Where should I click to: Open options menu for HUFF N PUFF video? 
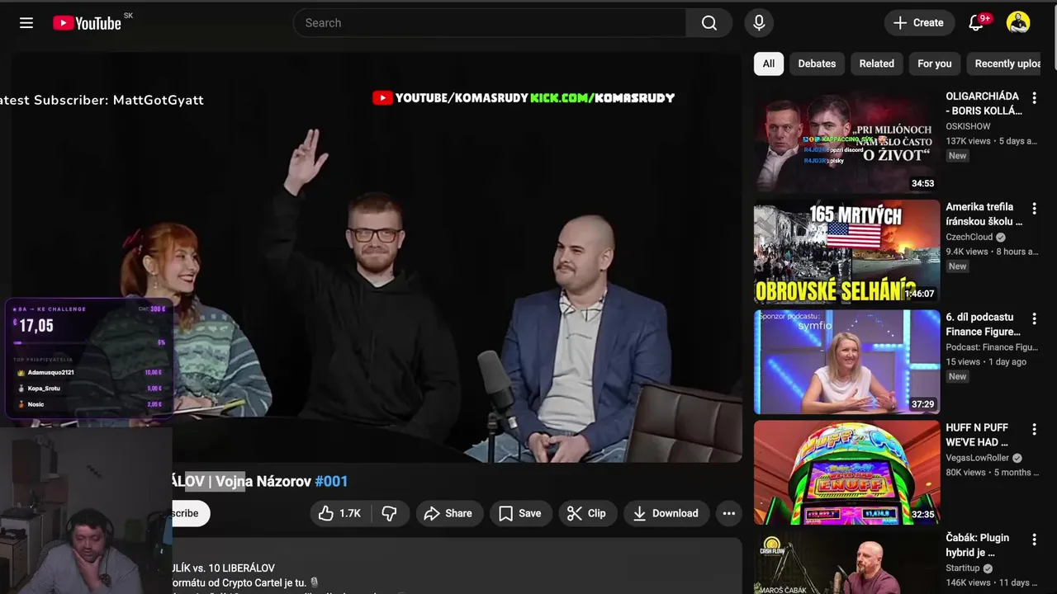click(x=1034, y=430)
